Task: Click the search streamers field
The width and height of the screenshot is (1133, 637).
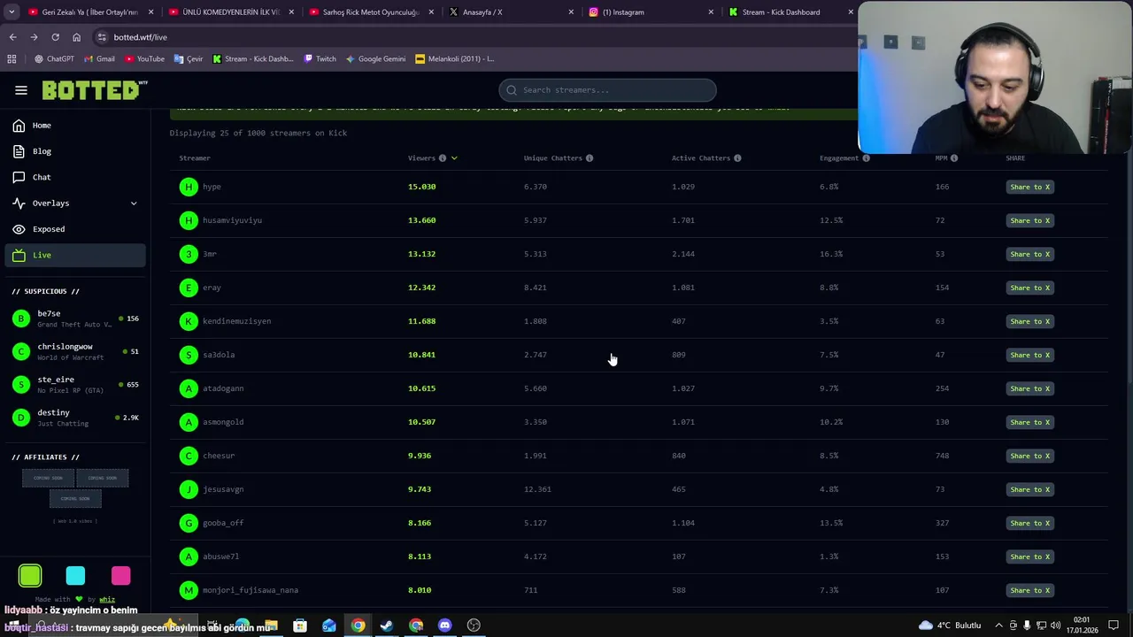Action: [x=607, y=90]
